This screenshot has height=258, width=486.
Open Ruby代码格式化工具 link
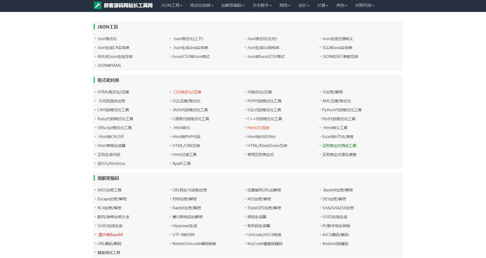(115, 119)
